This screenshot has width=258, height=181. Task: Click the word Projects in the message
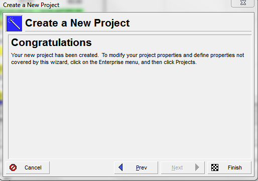coord(186,62)
